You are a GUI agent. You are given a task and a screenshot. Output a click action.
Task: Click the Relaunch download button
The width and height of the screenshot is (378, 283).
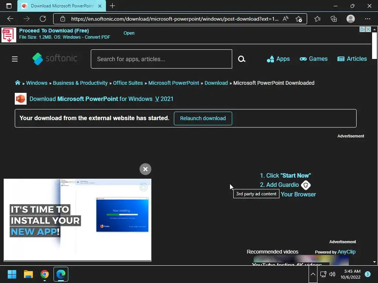[x=203, y=118]
